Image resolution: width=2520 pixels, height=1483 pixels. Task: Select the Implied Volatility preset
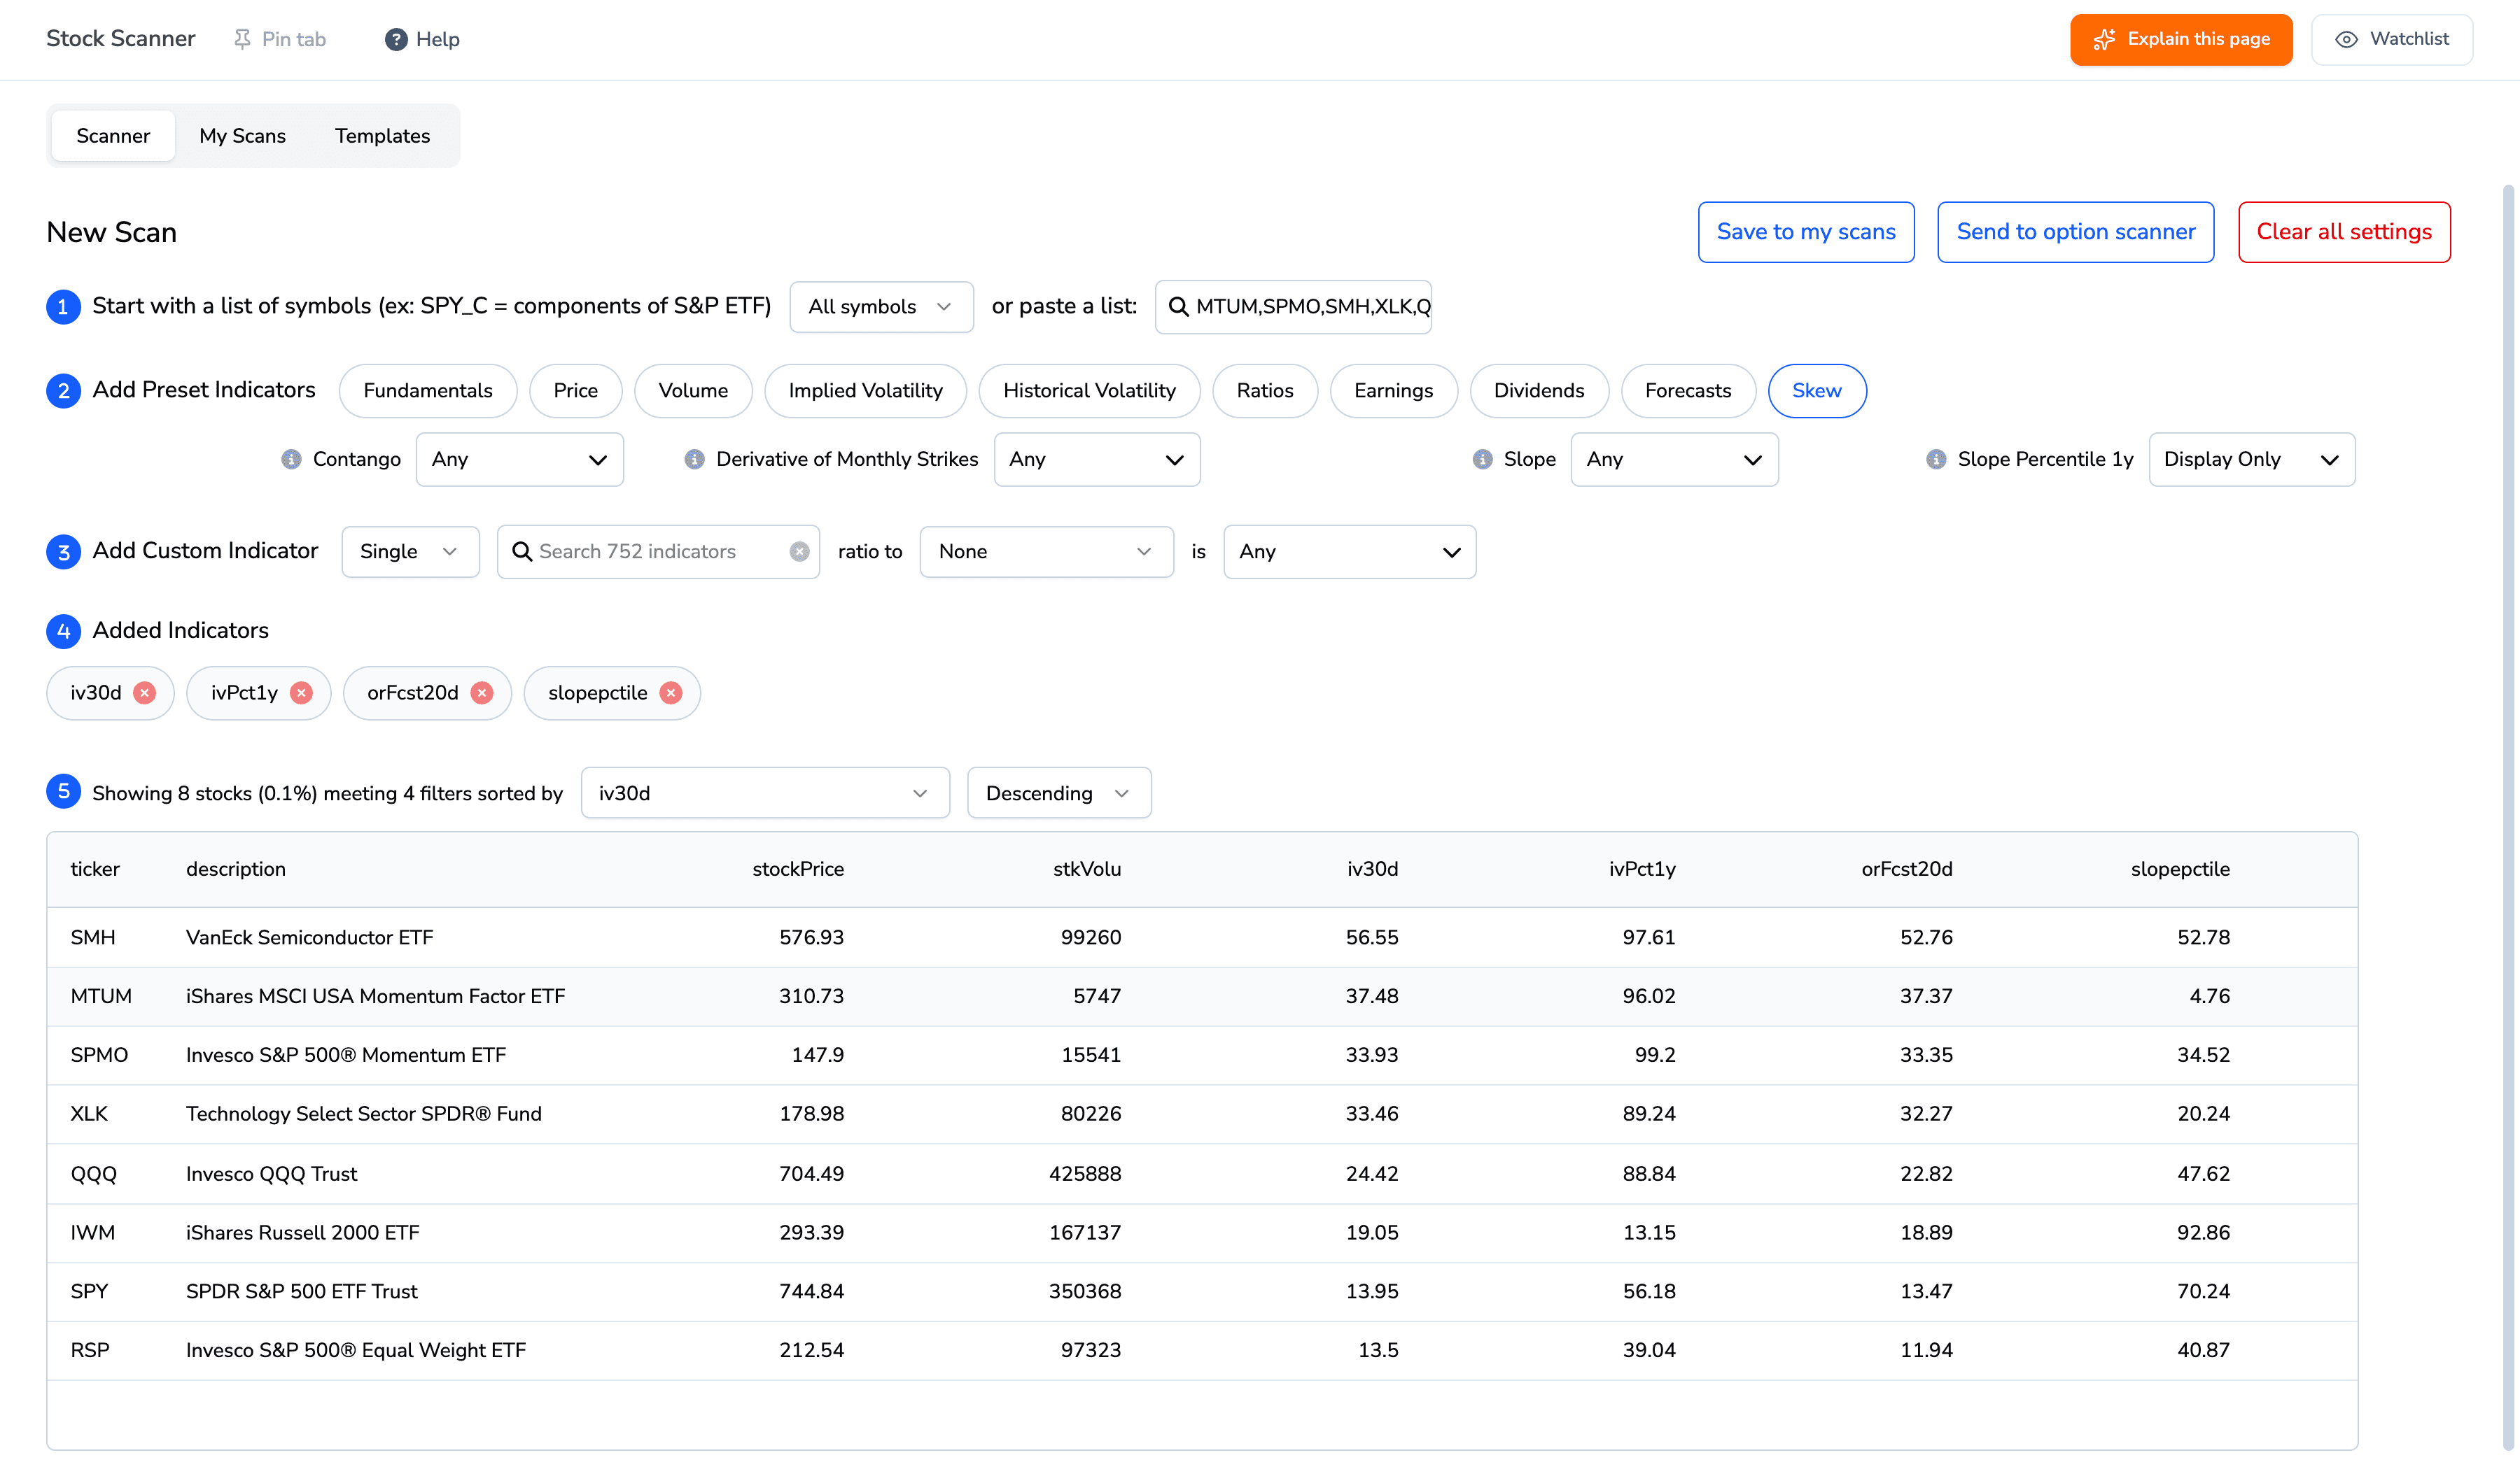[x=865, y=391]
